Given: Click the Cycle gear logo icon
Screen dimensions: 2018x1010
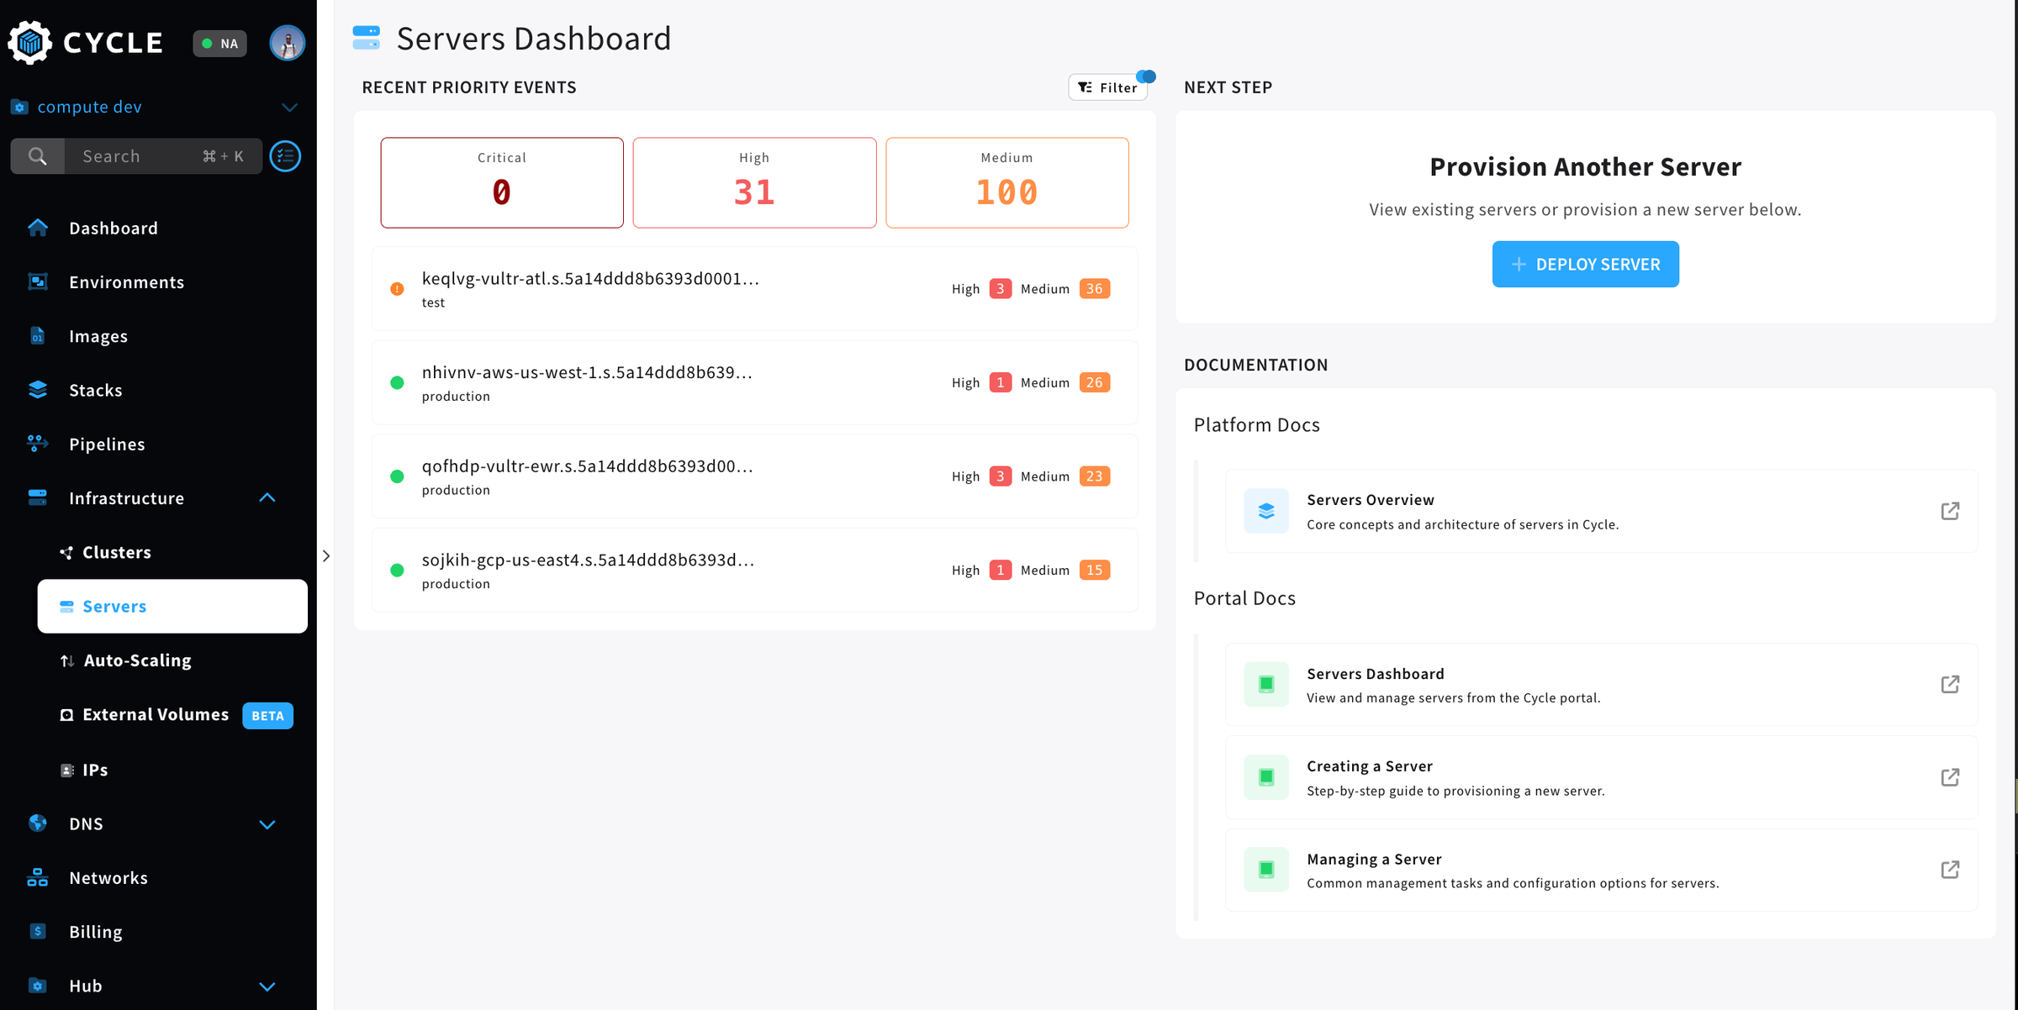Looking at the screenshot, I should [x=30, y=42].
